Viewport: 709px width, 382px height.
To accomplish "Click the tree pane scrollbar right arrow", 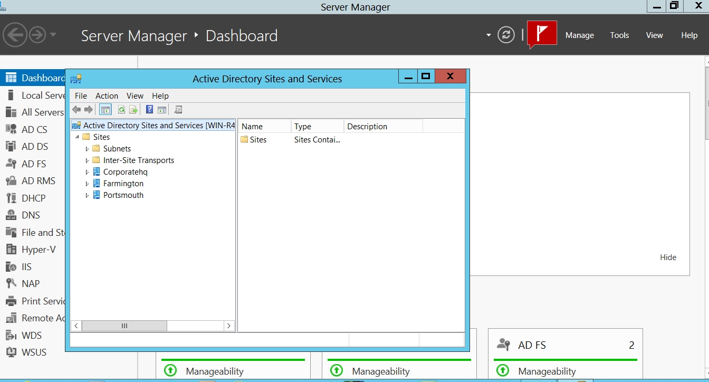I will point(229,326).
